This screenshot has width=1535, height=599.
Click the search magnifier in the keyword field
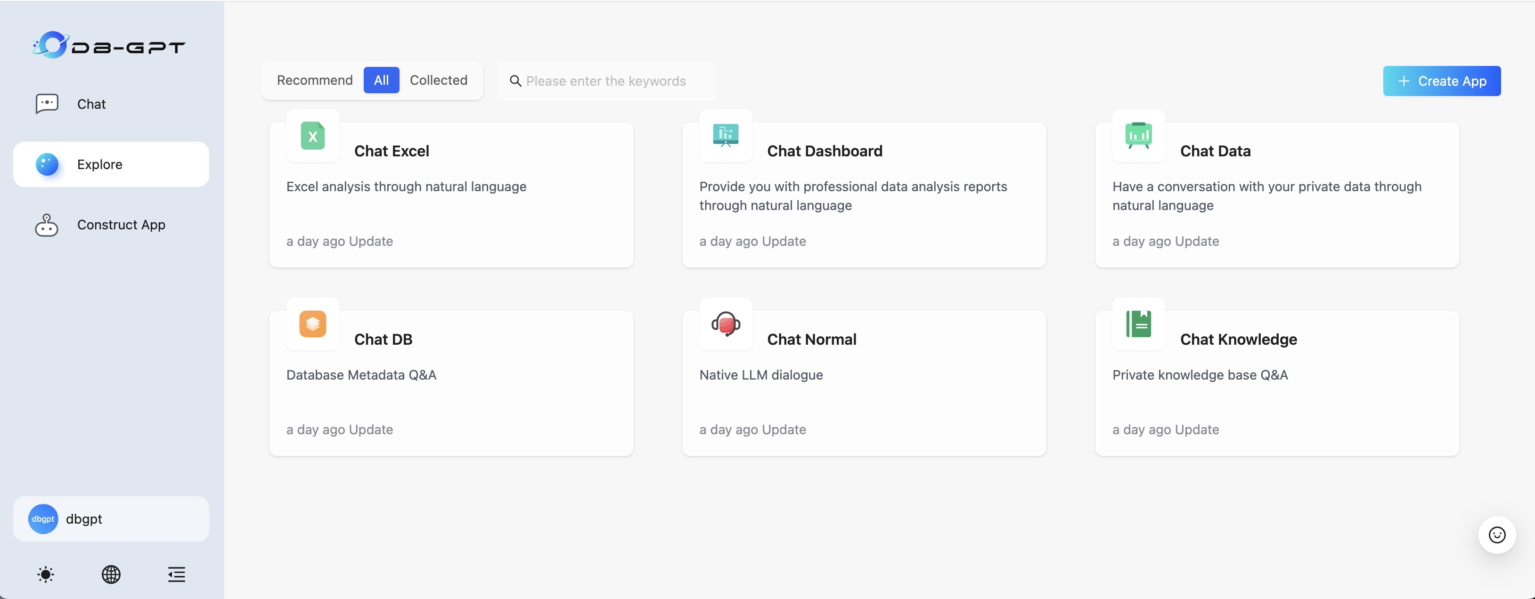pyautogui.click(x=515, y=81)
